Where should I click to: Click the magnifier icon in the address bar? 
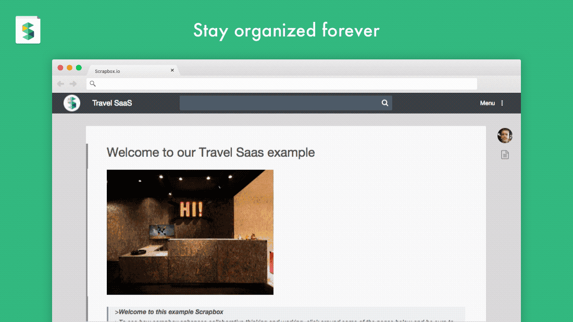pyautogui.click(x=93, y=84)
